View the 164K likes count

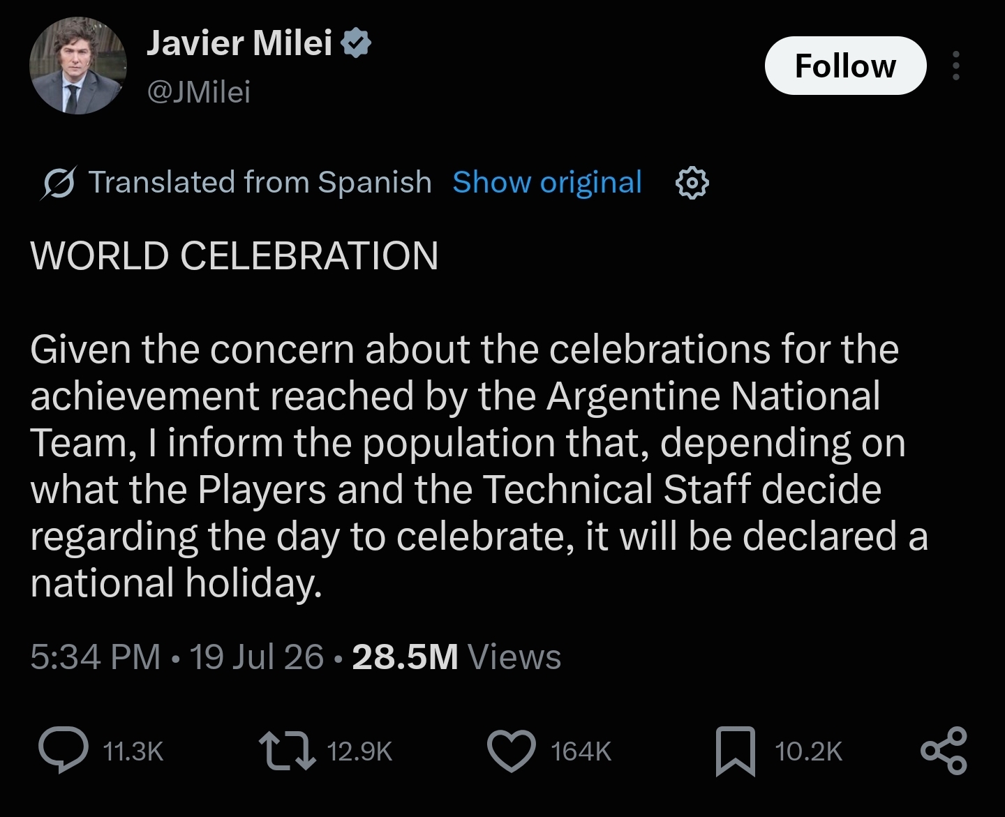[x=581, y=751]
